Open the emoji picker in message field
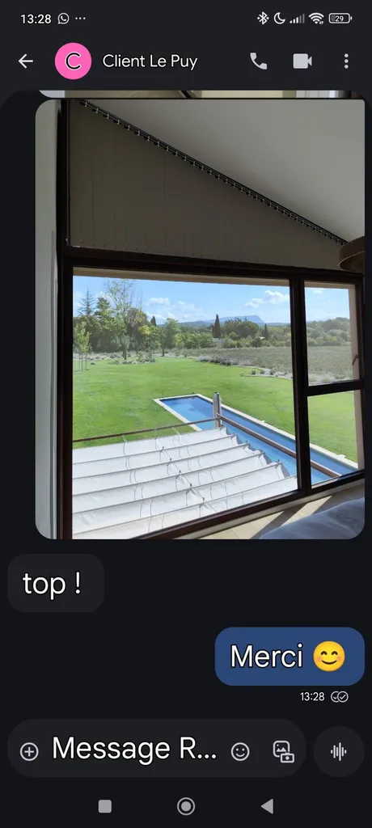This screenshot has width=372, height=828. [x=240, y=751]
